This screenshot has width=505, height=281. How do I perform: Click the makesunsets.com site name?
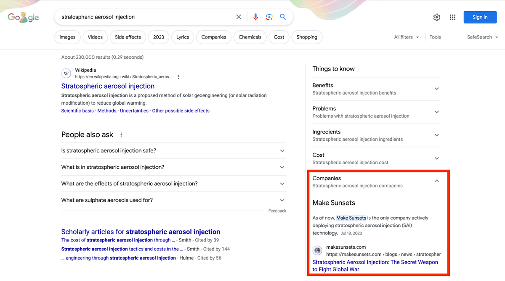tap(346, 247)
